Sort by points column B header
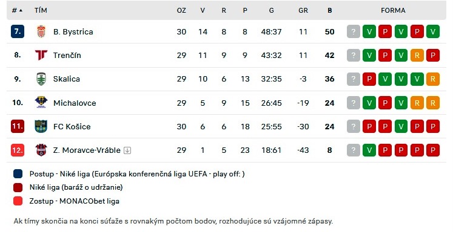This screenshot has width=453, height=232. tap(330, 10)
